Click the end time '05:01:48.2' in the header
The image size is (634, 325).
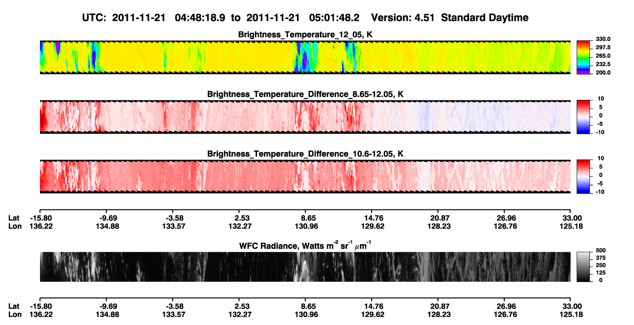click(335, 18)
